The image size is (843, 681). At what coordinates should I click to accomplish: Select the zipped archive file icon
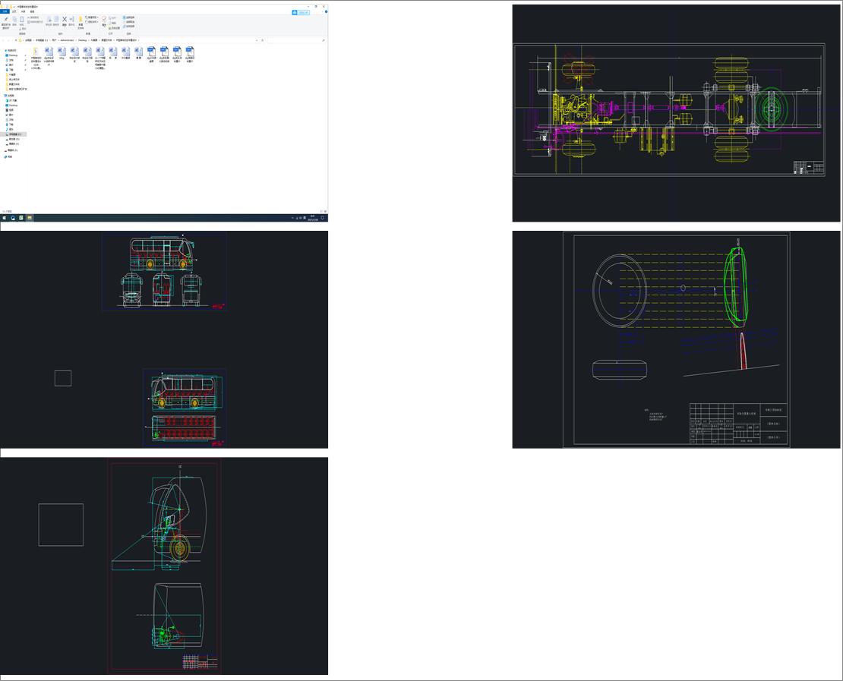(35, 51)
